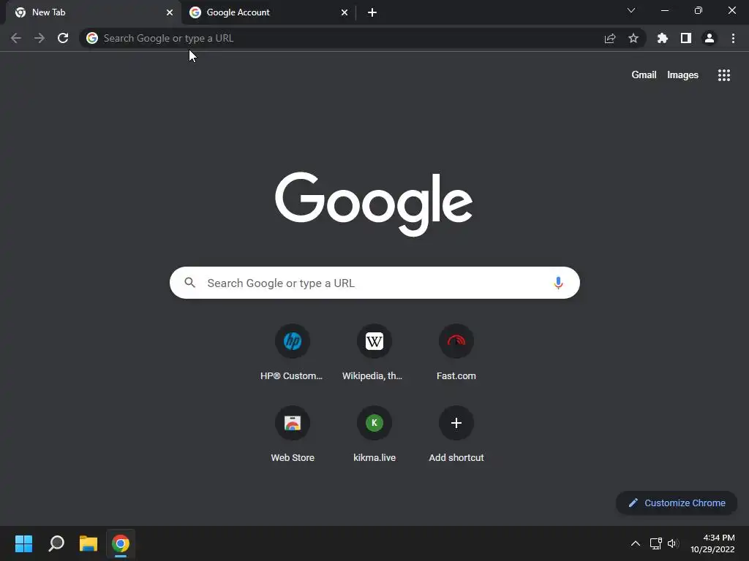Open the Gmail link

pyautogui.click(x=644, y=75)
